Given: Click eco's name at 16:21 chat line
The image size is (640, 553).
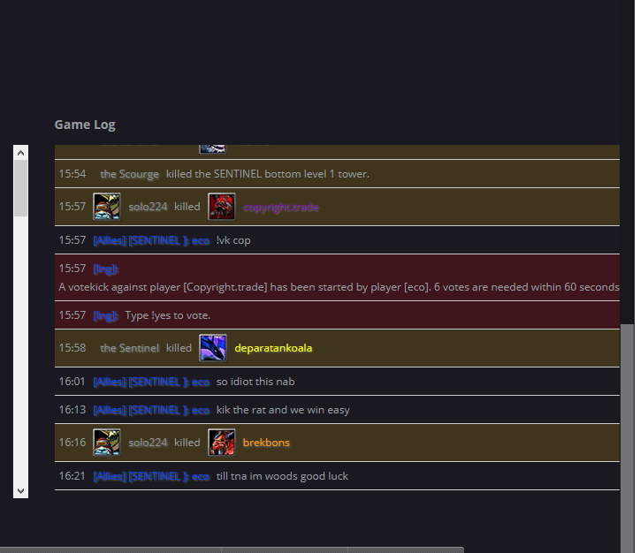Looking at the screenshot, I should (x=201, y=476).
